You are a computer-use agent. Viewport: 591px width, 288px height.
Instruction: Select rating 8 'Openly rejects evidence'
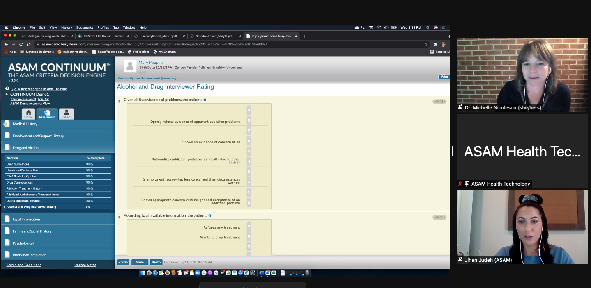click(x=249, y=120)
